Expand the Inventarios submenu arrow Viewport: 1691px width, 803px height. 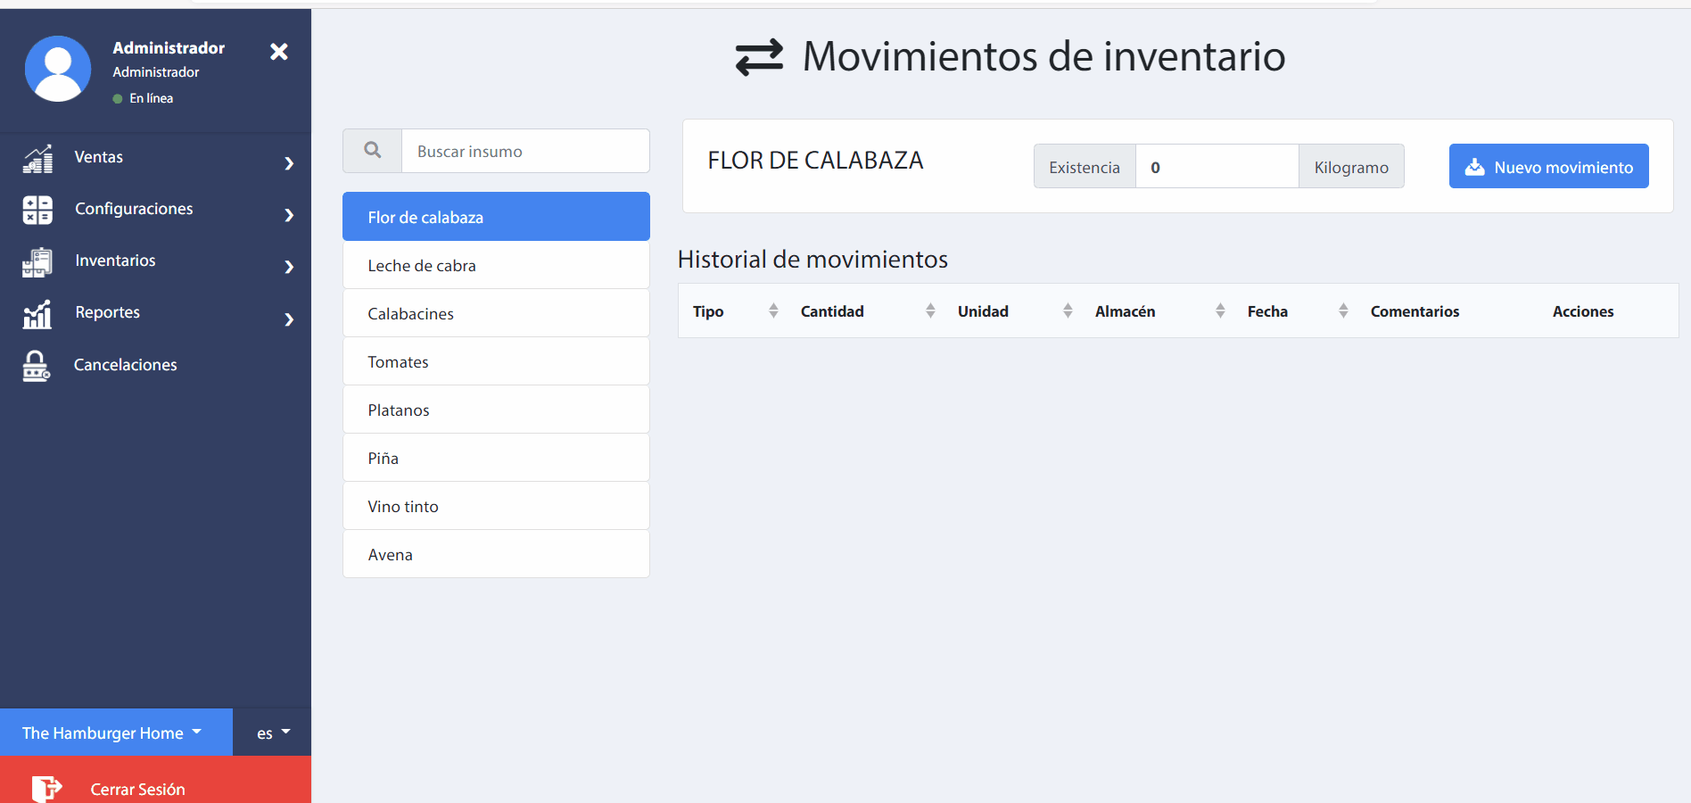coord(289,267)
